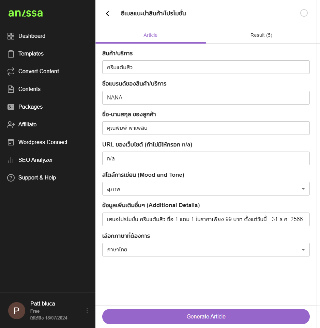The image size is (320, 328).
Task: Click the Templates clipboard icon
Action: [x=11, y=54]
